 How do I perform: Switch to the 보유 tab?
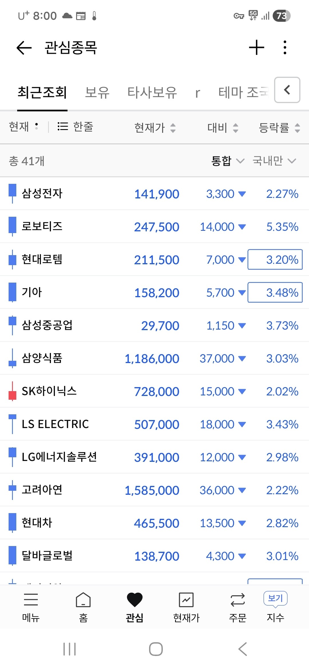97,92
